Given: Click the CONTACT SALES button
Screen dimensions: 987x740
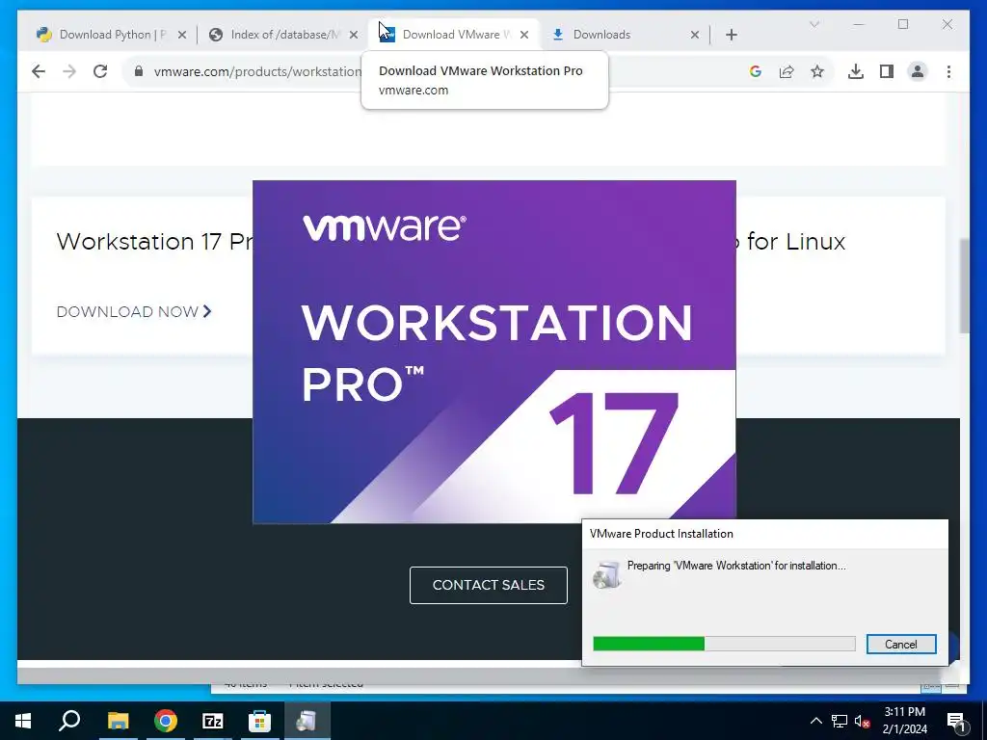Looking at the screenshot, I should (489, 585).
